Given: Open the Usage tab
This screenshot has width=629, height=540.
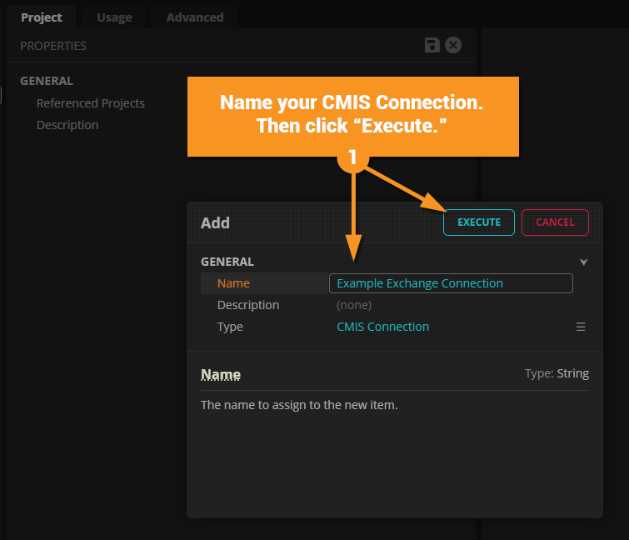Looking at the screenshot, I should pos(113,17).
